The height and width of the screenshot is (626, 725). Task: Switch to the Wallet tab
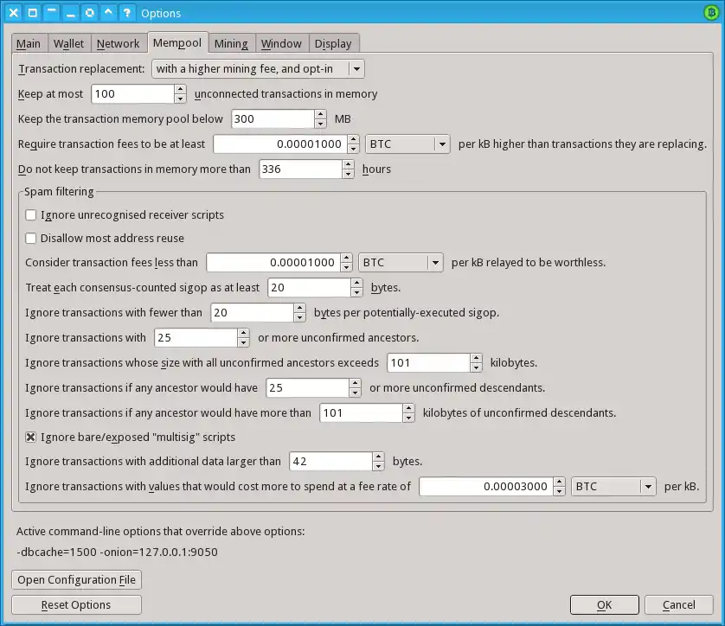[68, 43]
